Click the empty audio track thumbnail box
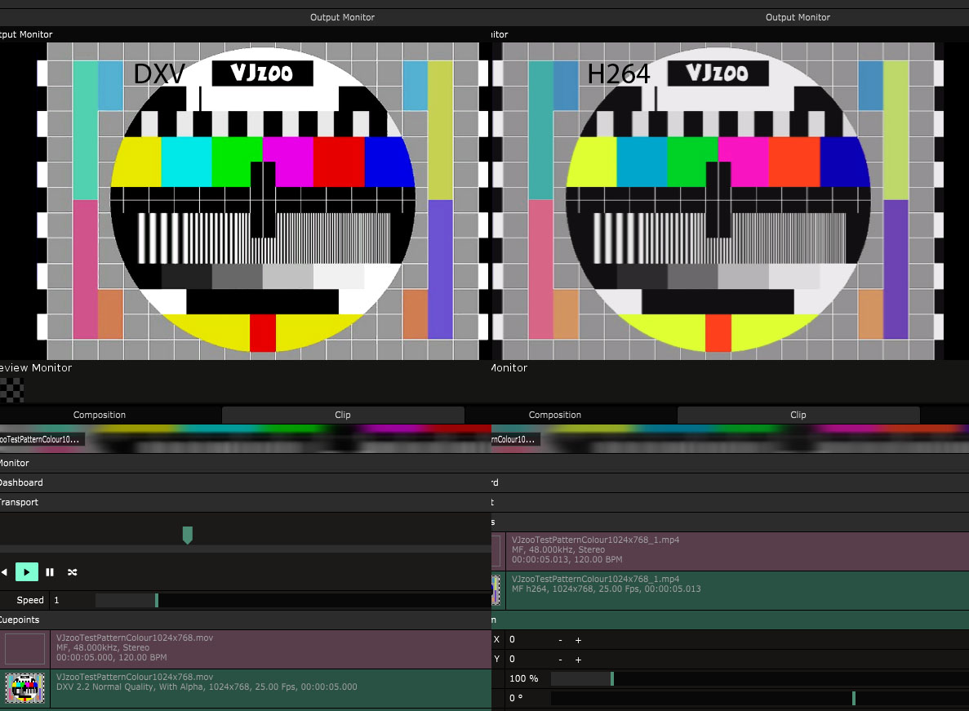The image size is (969, 711). (x=25, y=649)
